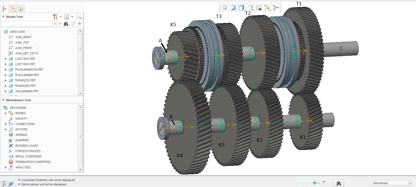Expand the WAL800MM.PRT node
The image size is (416, 187).
pyautogui.click(x=6, y=75)
